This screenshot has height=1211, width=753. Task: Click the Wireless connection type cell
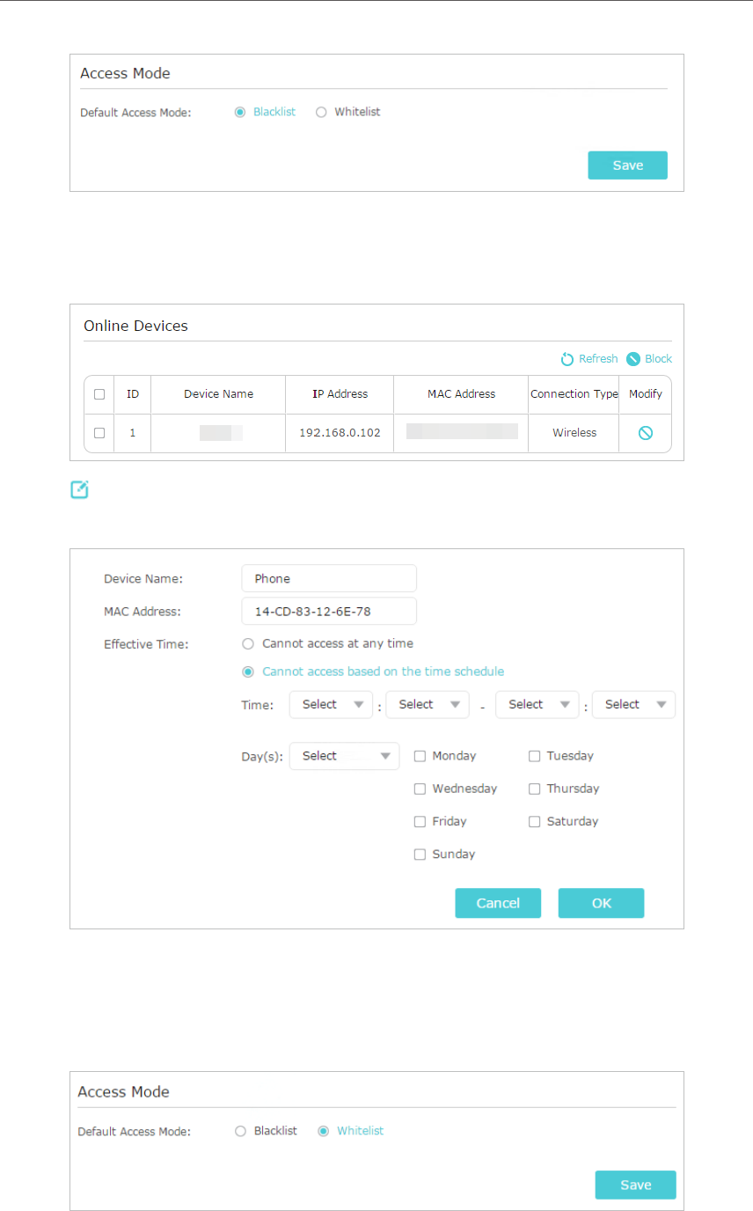pos(574,433)
